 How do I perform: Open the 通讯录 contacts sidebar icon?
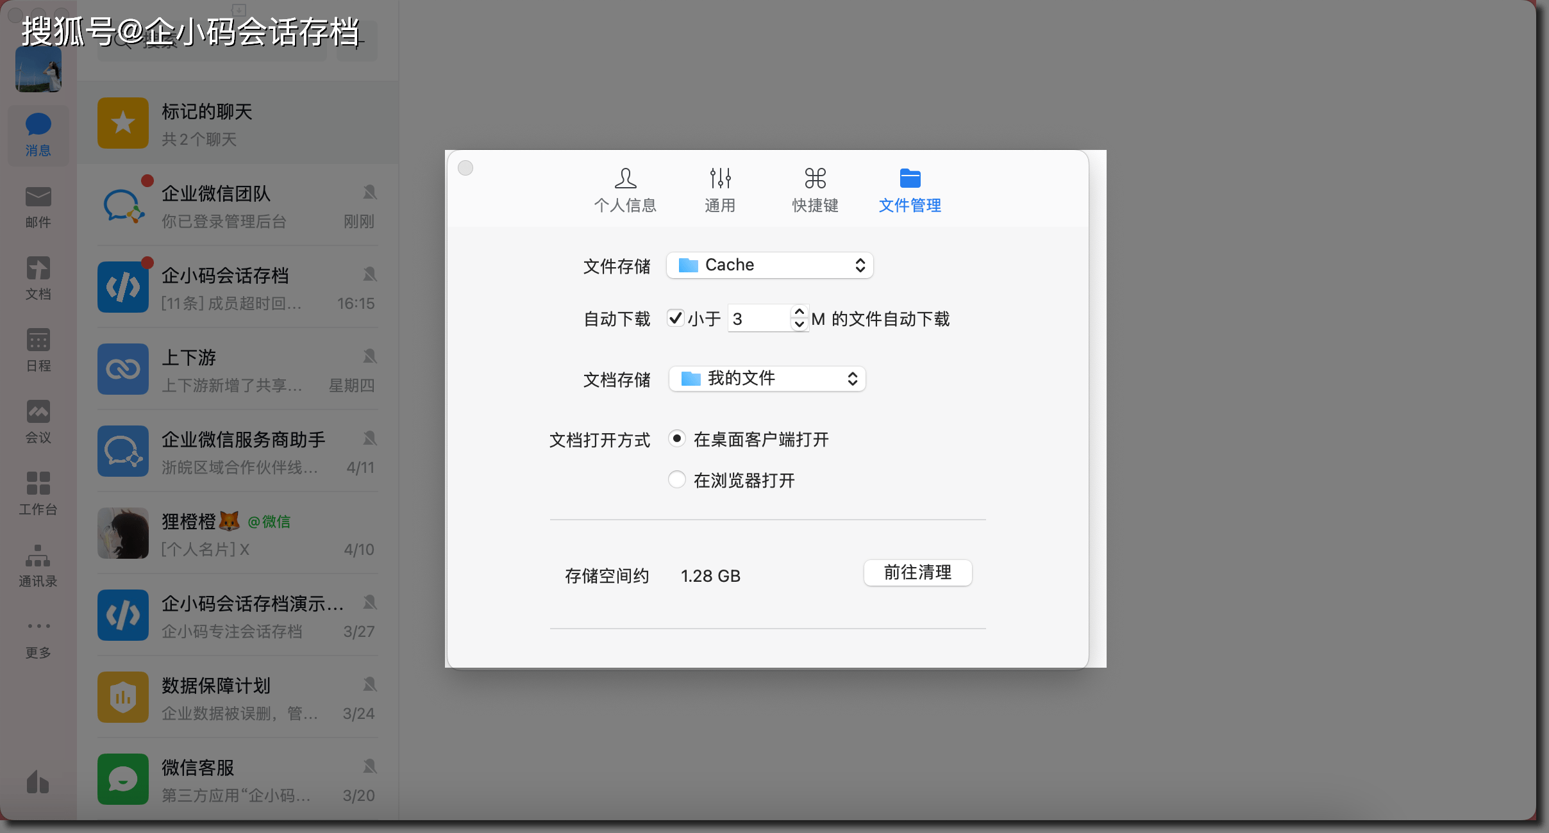tap(38, 566)
